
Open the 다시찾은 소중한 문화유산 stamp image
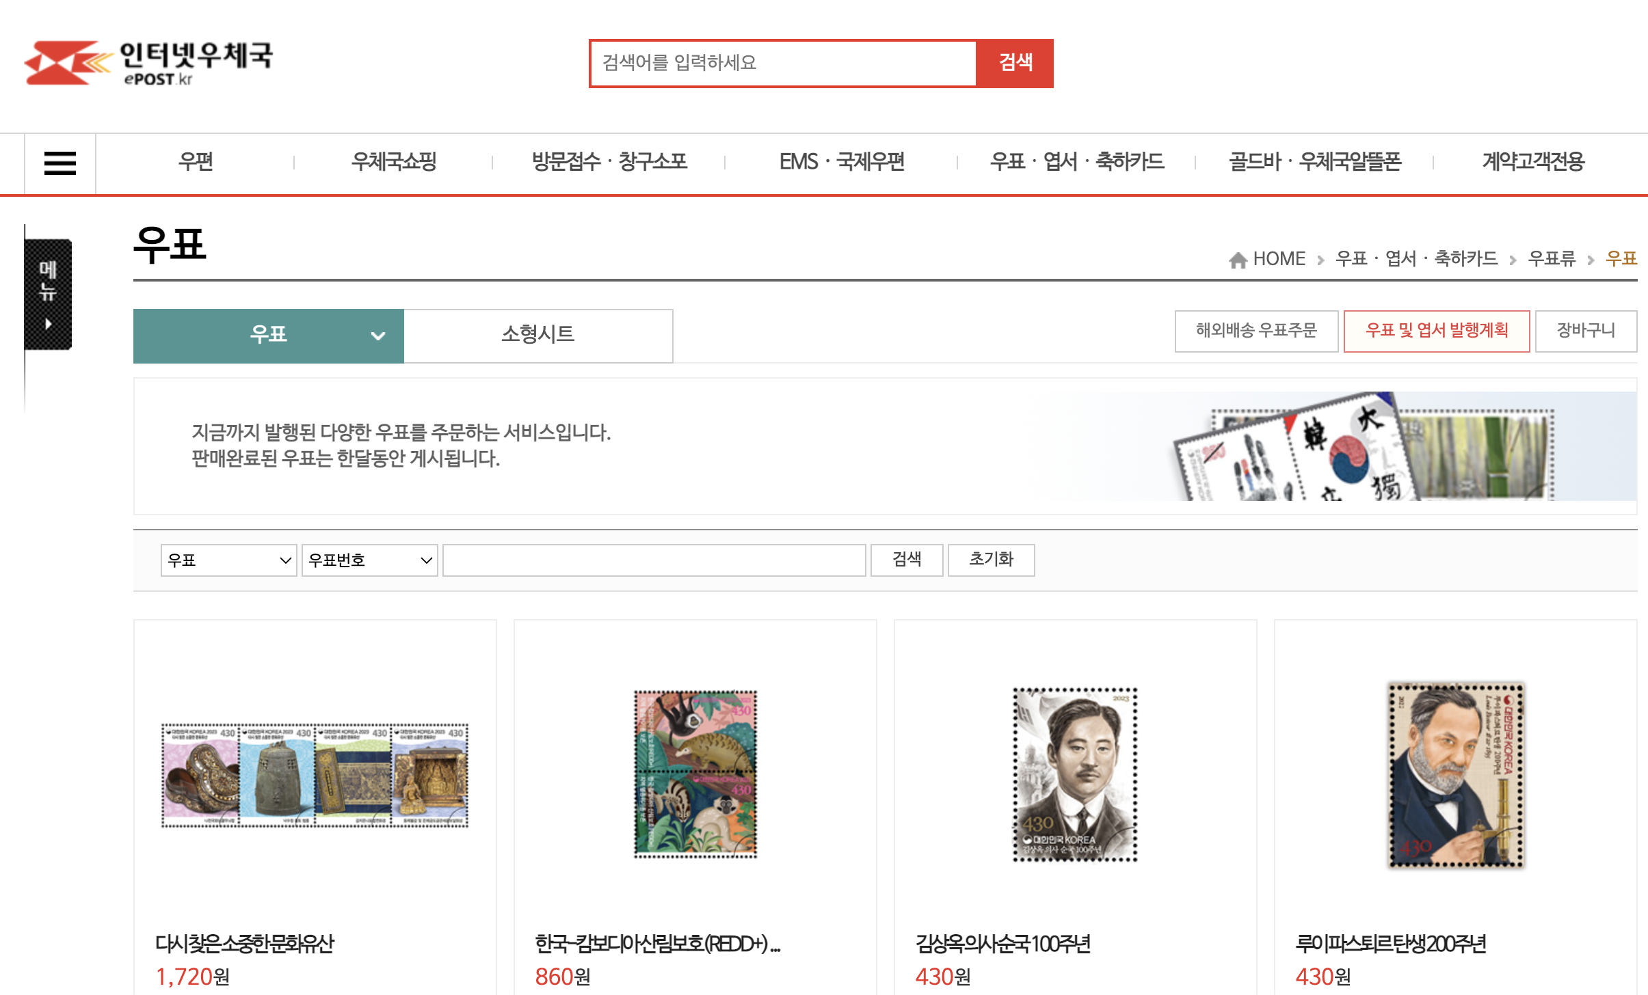click(315, 776)
